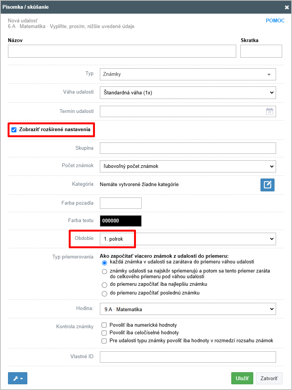Click the black Farba textu color swatch

[121, 221]
